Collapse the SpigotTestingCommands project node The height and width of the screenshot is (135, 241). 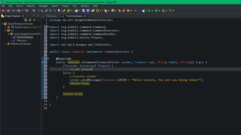3,24
